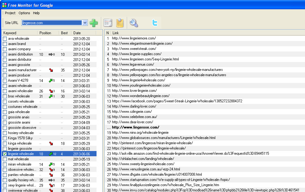Viewport: 305px width, 192px height.
Task: Select the corsets wholesale keyword
Action: pos(21,101)
